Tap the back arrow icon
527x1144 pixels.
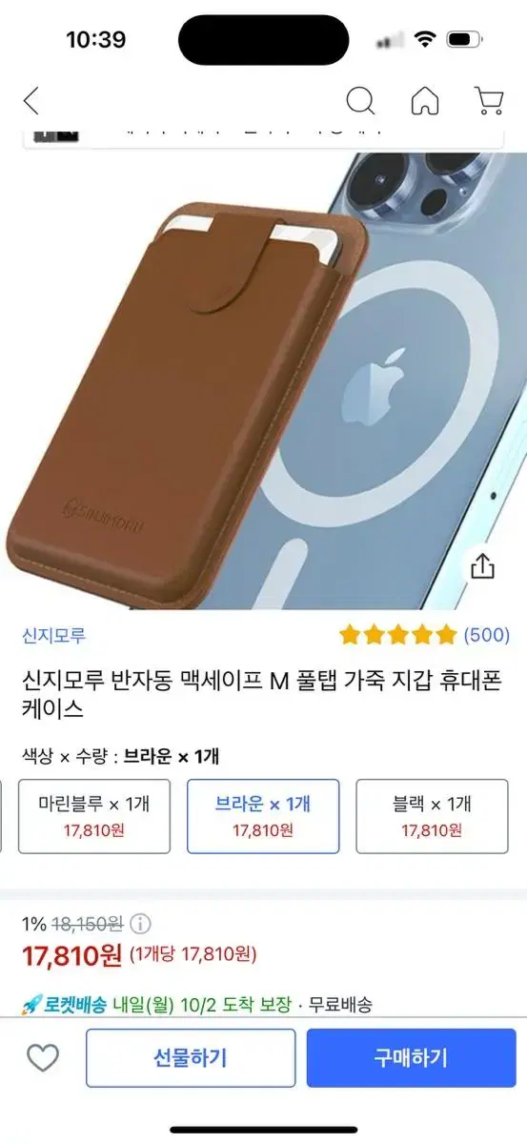coord(31,100)
